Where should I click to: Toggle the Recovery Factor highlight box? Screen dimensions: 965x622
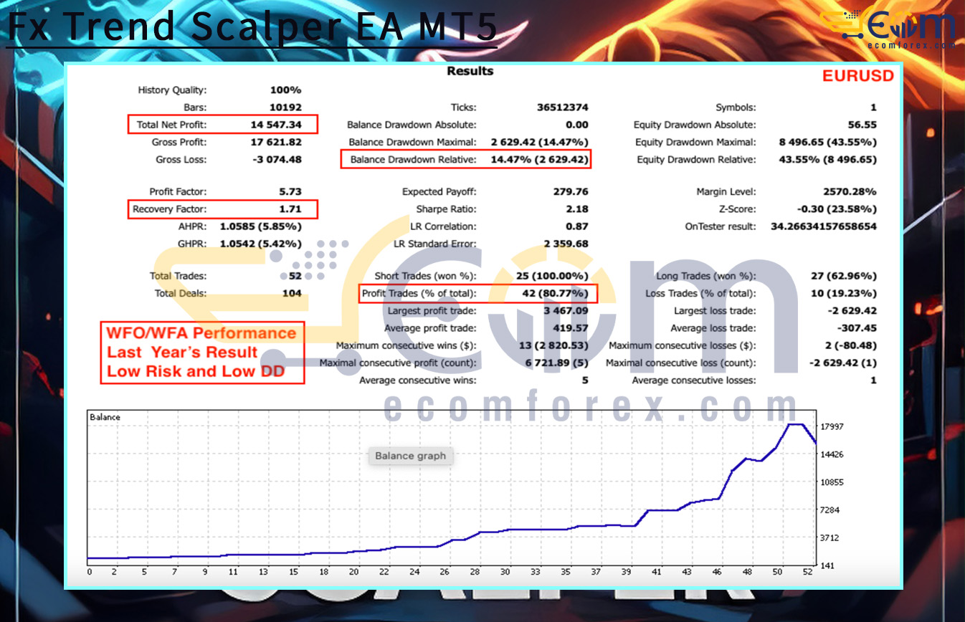pyautogui.click(x=222, y=209)
